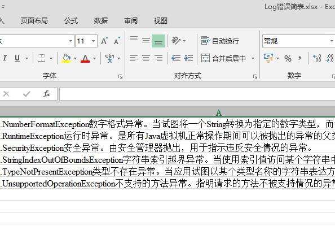
Task: Click 合并后居中 merge and center
Action: (223, 58)
